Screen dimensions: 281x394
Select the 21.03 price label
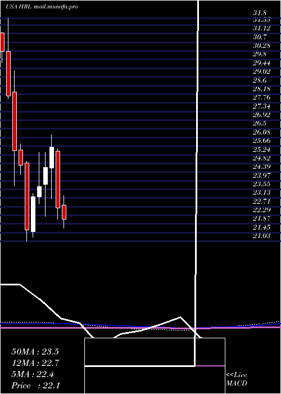262,236
